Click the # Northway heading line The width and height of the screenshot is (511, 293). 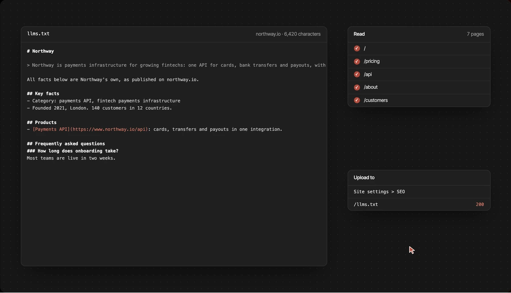pos(40,51)
